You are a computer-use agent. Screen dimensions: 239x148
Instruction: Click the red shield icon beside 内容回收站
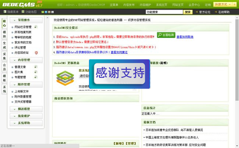pos(36,53)
